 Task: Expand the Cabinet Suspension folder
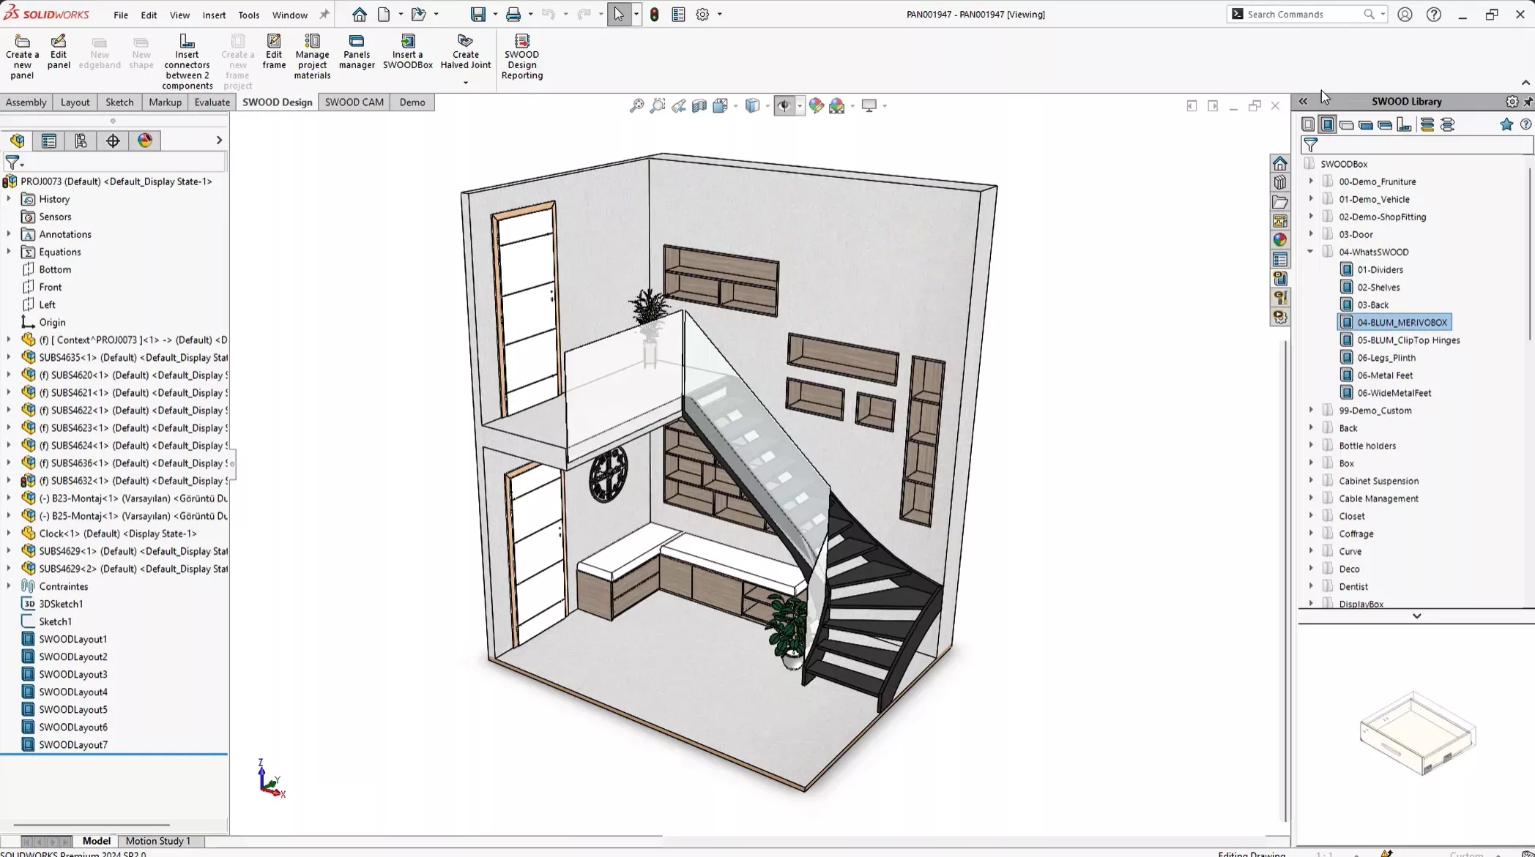(1311, 481)
